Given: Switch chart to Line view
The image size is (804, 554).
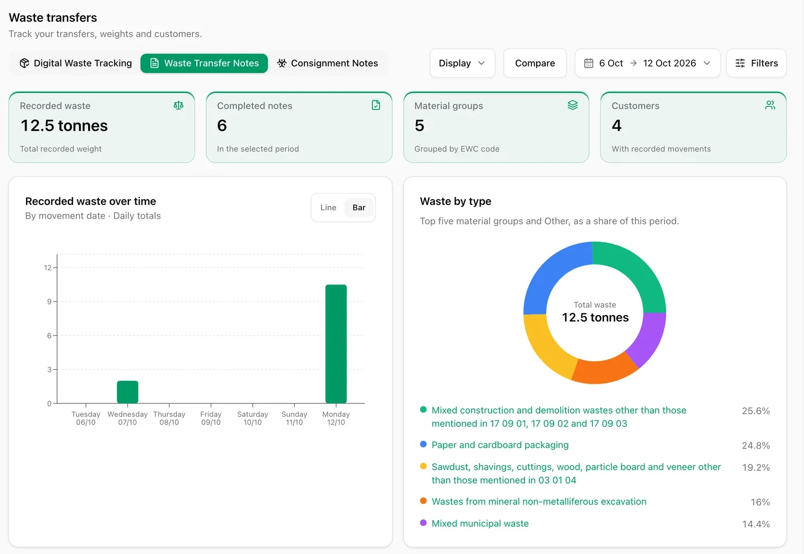Looking at the screenshot, I should pyautogui.click(x=328, y=208).
